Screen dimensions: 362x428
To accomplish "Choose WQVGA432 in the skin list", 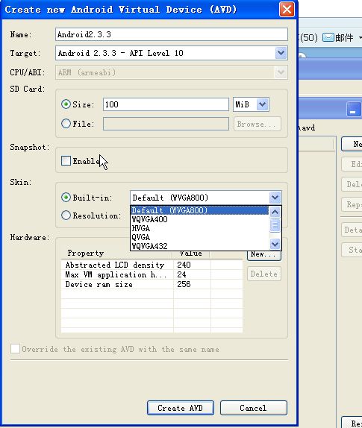I will coord(200,246).
